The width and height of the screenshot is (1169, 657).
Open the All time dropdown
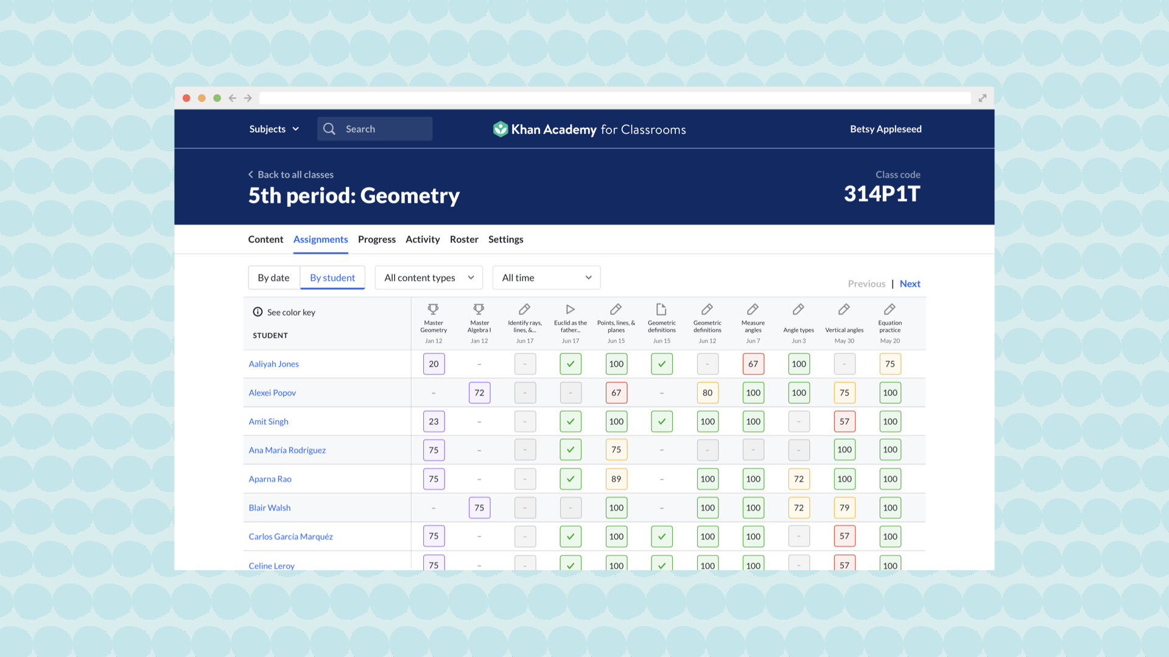546,277
